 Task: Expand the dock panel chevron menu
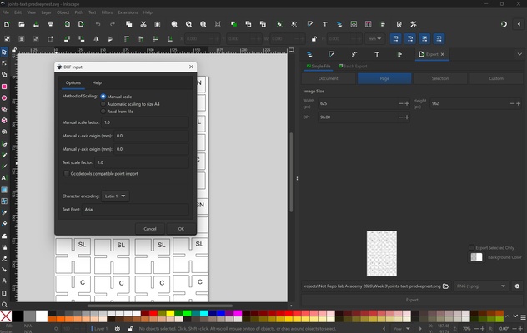pos(519,54)
